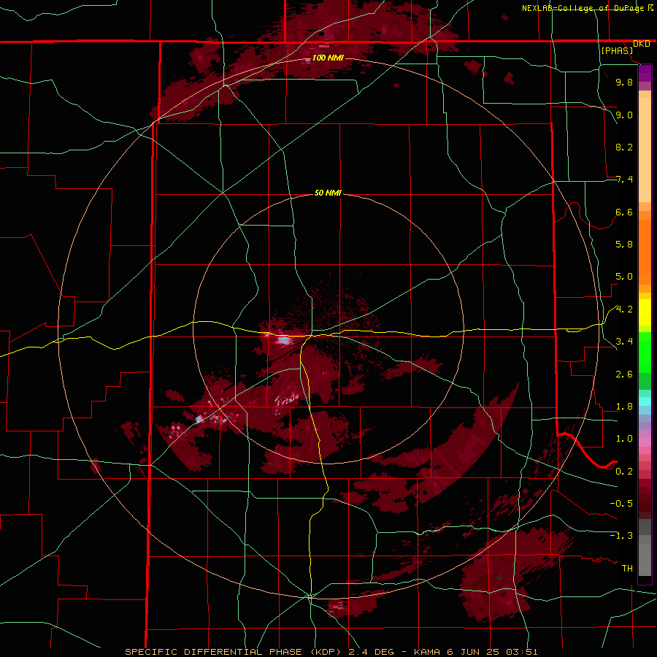Click the [PHAS] legend heading
Image resolution: width=657 pixels, height=657 pixels.
(617, 50)
